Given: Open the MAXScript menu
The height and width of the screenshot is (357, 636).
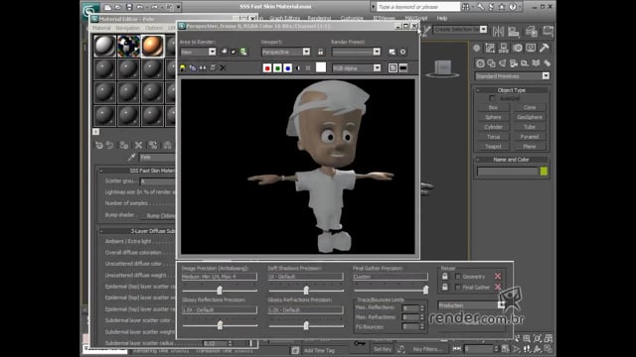Looking at the screenshot, I should [416, 18].
